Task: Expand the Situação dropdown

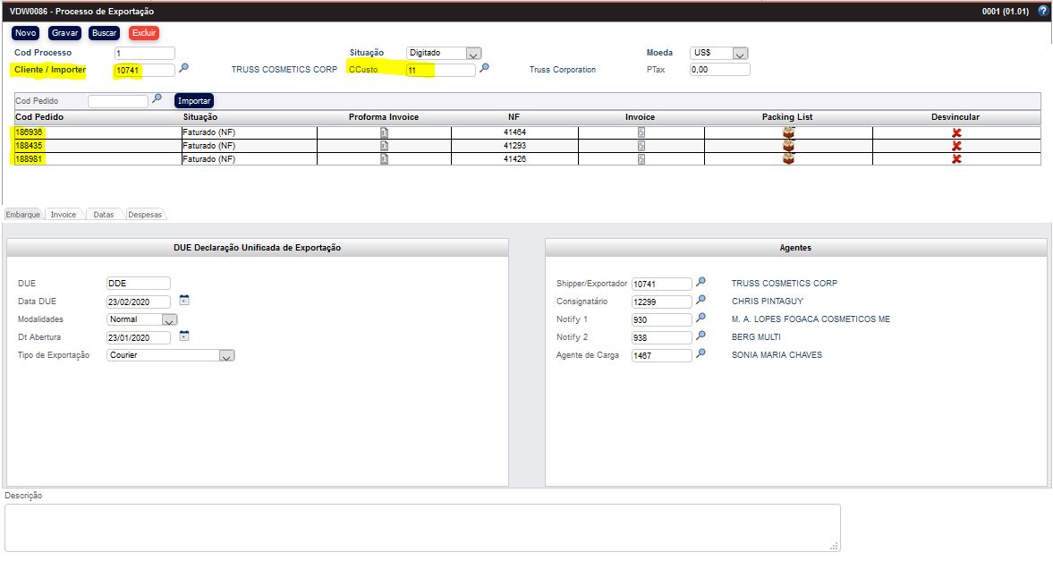Action: tap(473, 54)
